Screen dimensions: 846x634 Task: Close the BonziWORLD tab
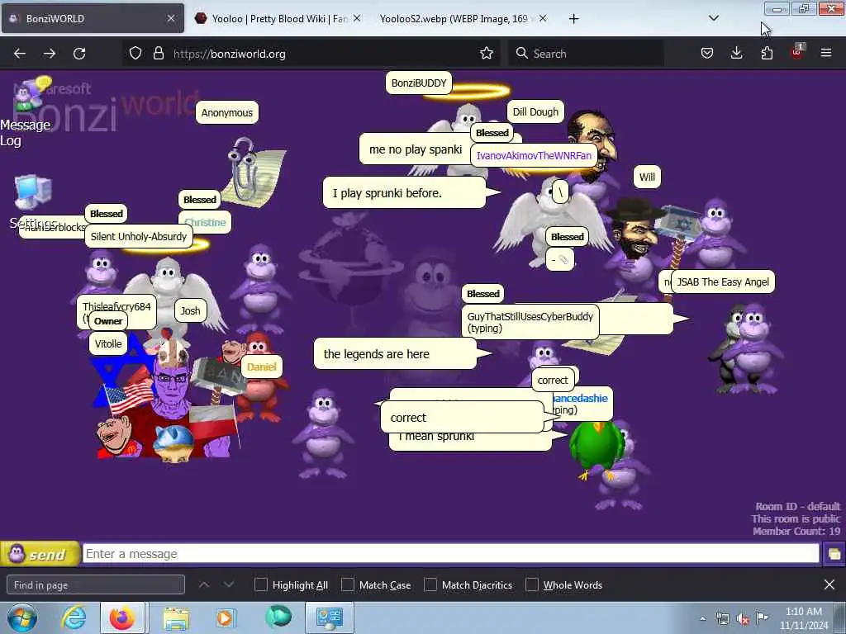click(171, 18)
